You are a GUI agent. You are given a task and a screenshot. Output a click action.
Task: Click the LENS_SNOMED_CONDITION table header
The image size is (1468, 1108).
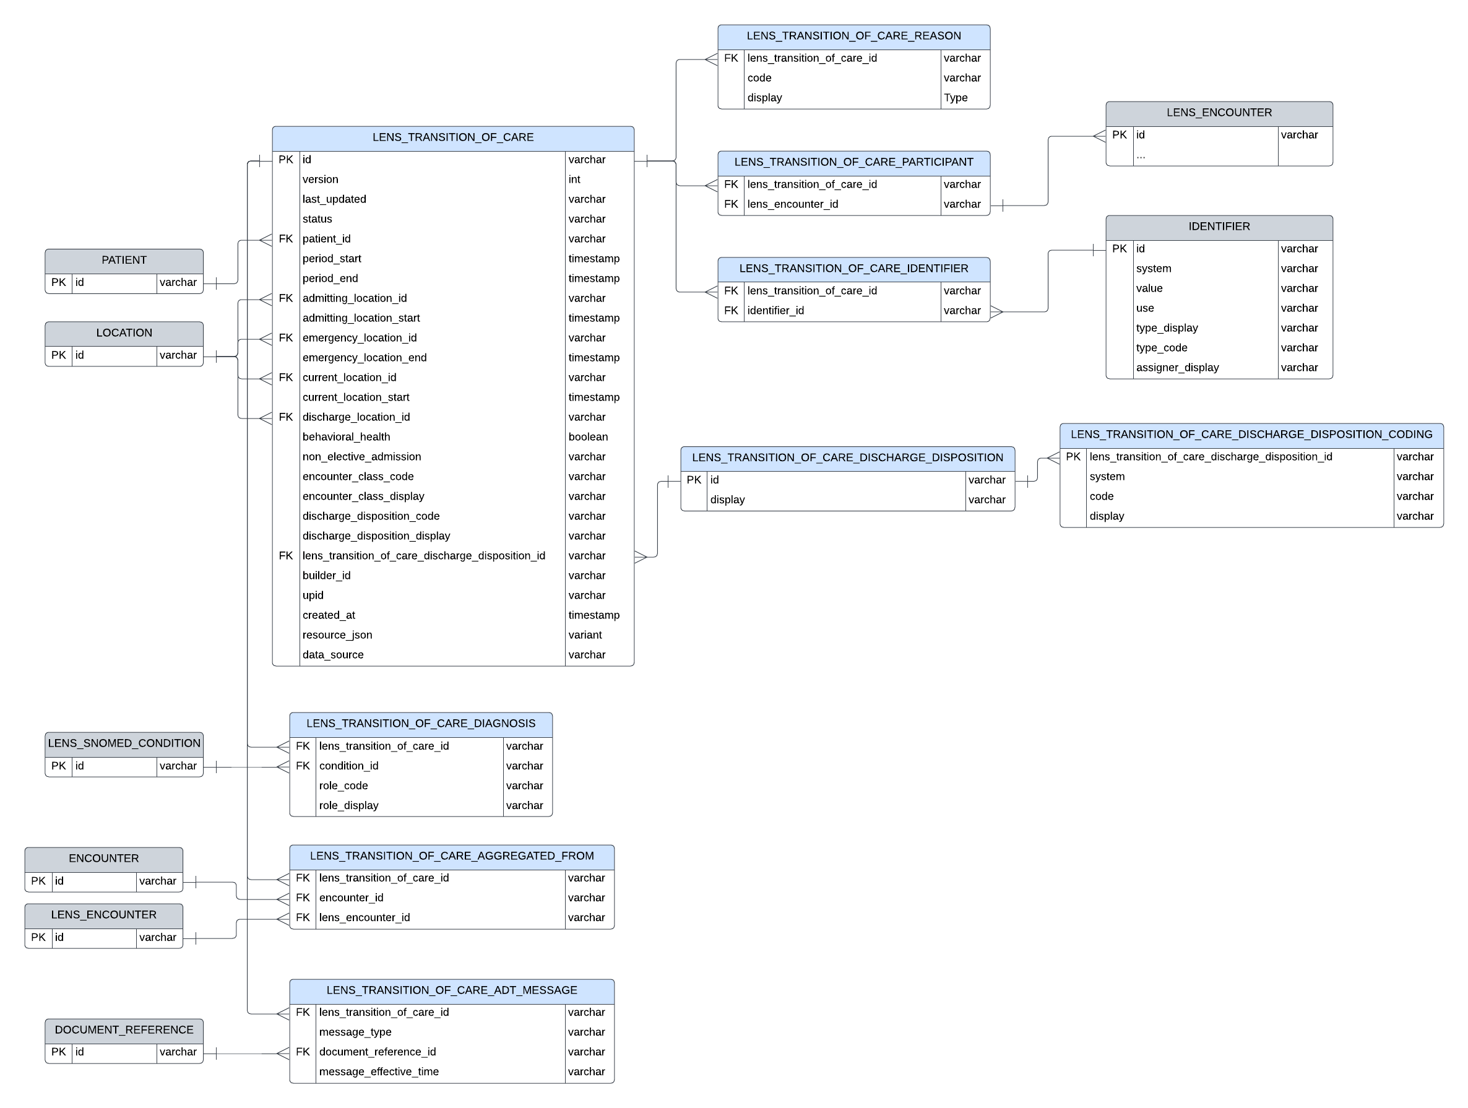[124, 743]
